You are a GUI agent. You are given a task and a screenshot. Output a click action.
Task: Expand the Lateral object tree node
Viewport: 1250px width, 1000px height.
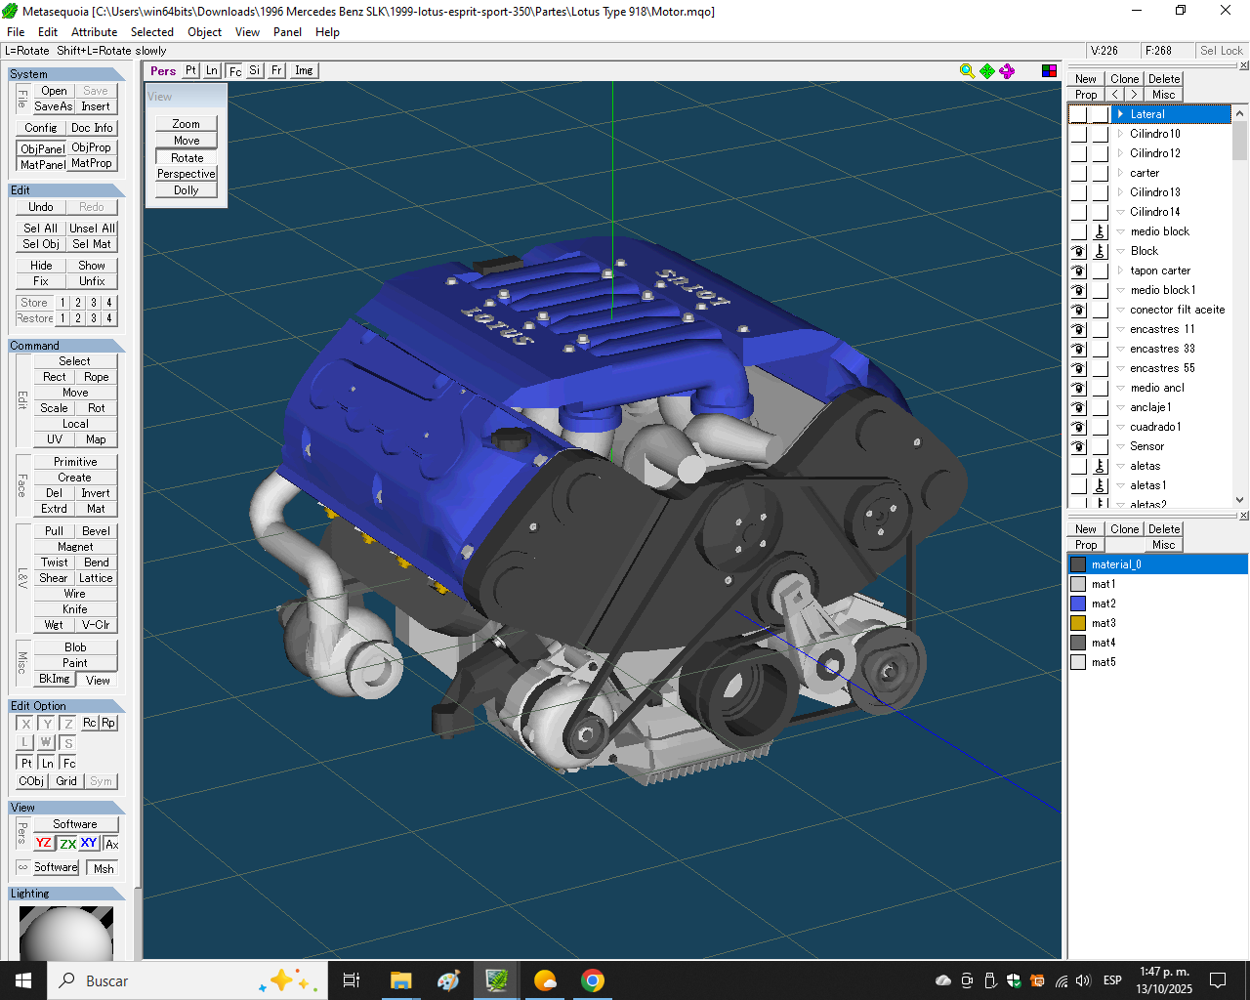1120,114
